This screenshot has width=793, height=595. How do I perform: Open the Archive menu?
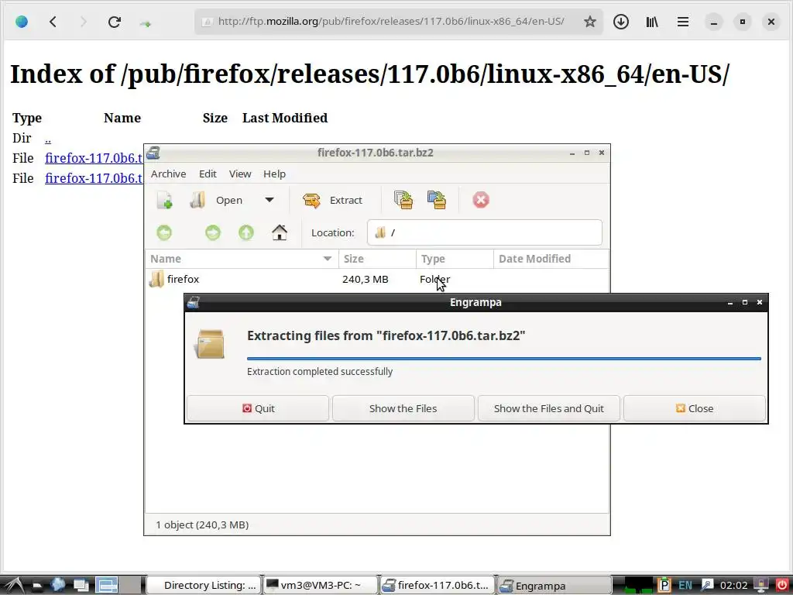click(168, 174)
